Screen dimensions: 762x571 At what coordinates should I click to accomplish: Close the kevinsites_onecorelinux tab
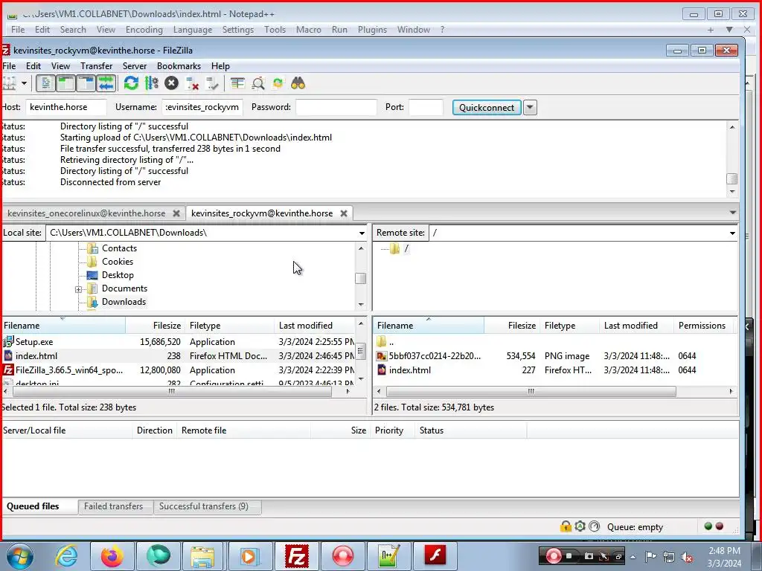(176, 213)
